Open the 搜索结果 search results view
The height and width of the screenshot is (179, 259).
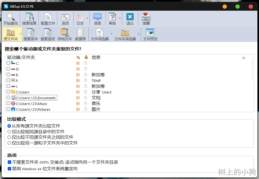coord(29,19)
